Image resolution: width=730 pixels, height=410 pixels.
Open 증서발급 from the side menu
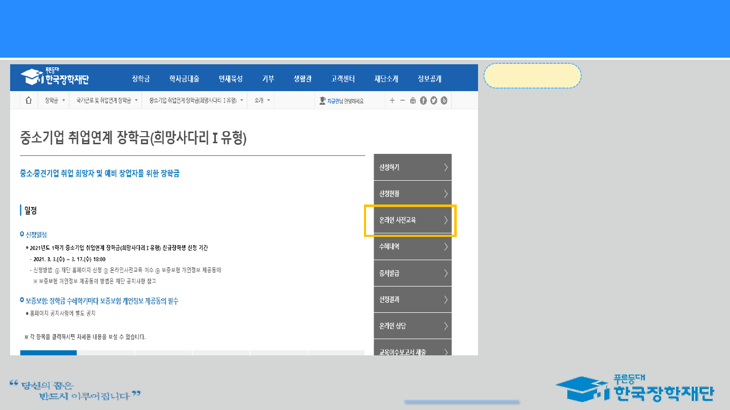[413, 273]
